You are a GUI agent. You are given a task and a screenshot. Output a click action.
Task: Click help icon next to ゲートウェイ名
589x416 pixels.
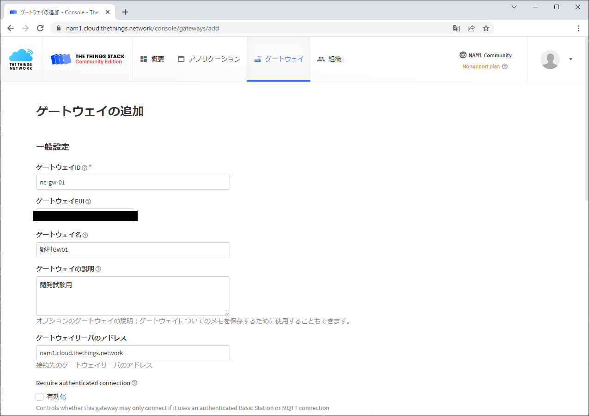point(85,235)
